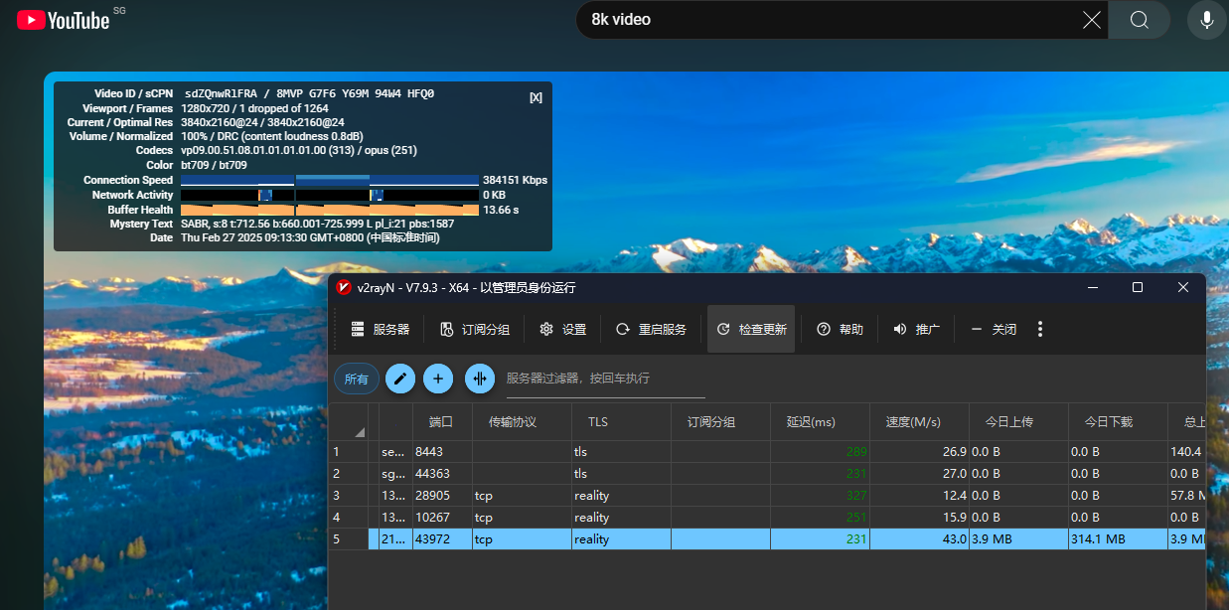Screen dimensions: 1229x610
Task: Click the tcp cell in row 3
Action: (522, 495)
